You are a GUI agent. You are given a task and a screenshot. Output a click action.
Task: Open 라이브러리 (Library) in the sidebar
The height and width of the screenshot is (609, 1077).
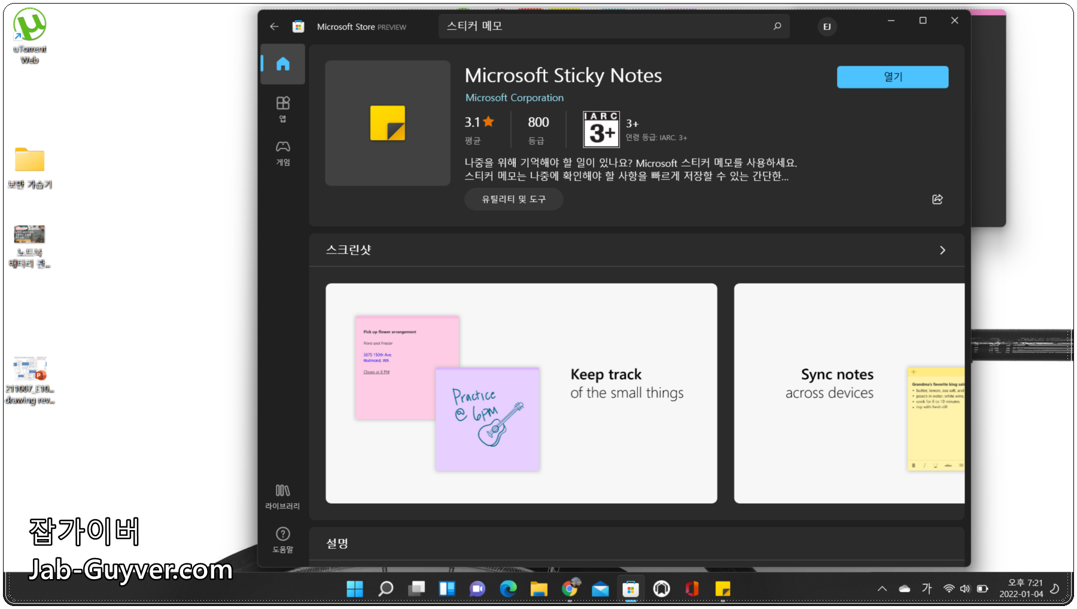point(283,497)
